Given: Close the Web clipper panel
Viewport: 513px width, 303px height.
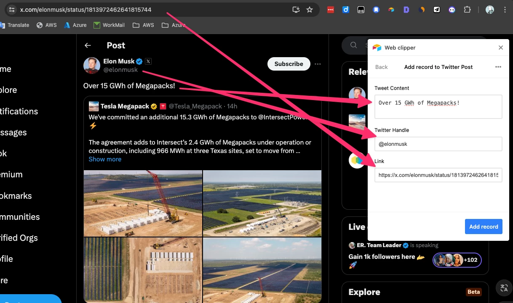Looking at the screenshot, I should [x=501, y=47].
